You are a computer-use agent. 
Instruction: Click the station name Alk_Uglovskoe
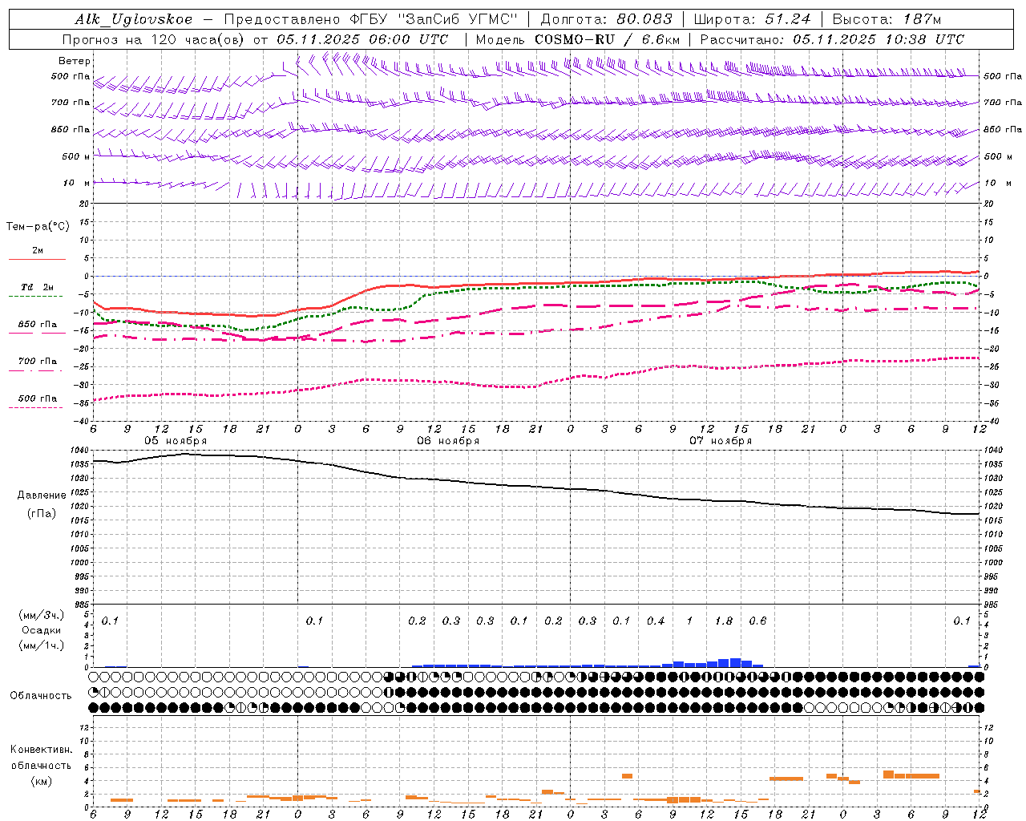[x=134, y=20]
